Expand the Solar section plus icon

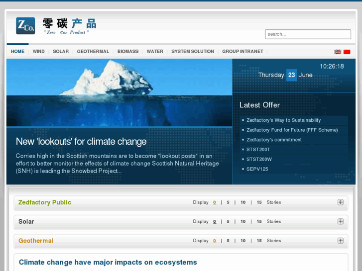(x=341, y=221)
